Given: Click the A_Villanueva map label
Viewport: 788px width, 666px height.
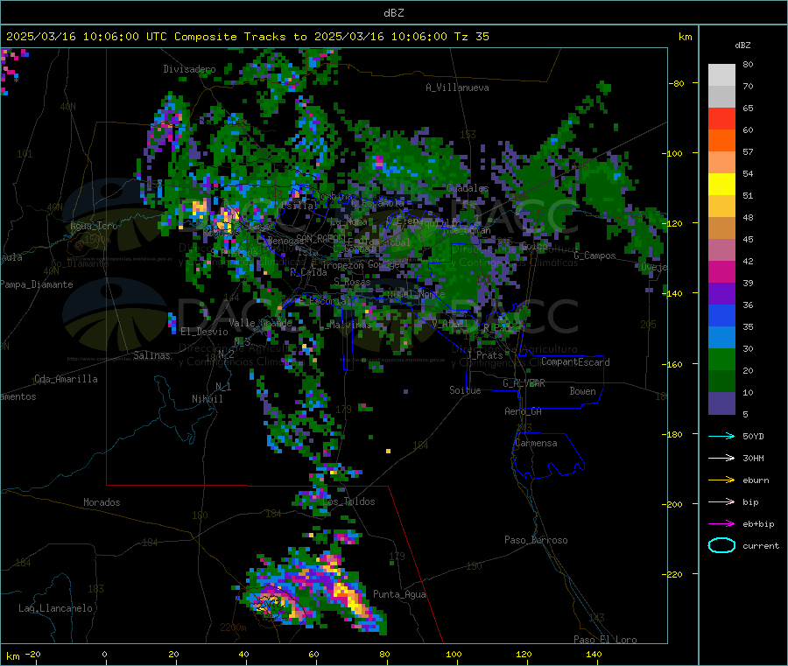Looking at the screenshot, I should click(457, 88).
